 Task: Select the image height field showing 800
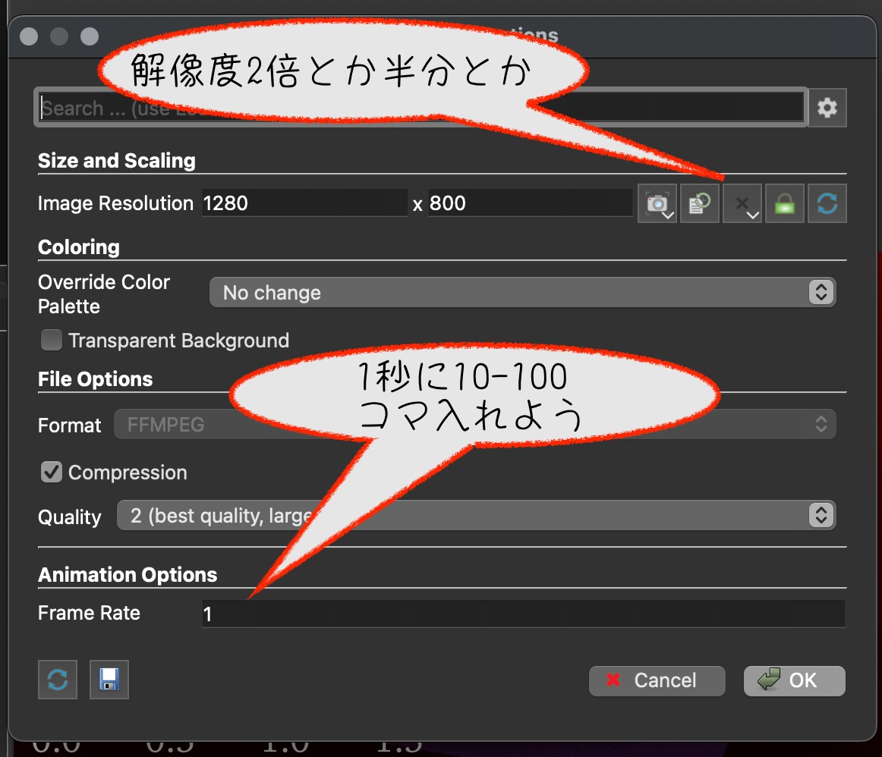(529, 203)
